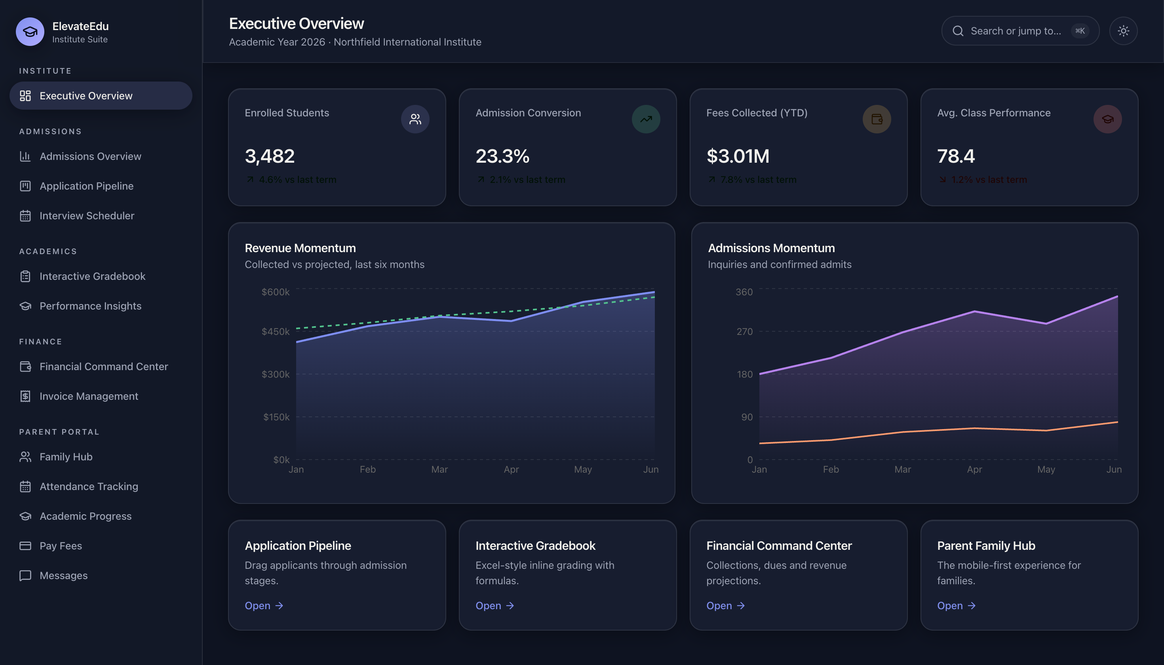Image resolution: width=1164 pixels, height=665 pixels.
Task: Click the Avg. Class Performance value 78.4
Action: tap(956, 156)
